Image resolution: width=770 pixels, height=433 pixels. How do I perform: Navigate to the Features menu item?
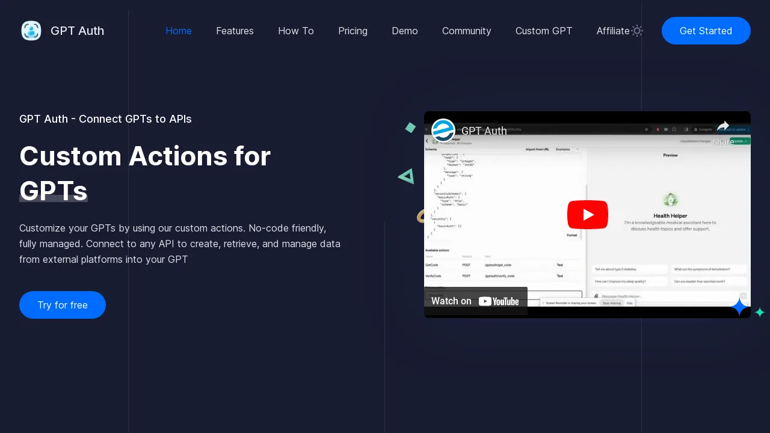point(235,31)
